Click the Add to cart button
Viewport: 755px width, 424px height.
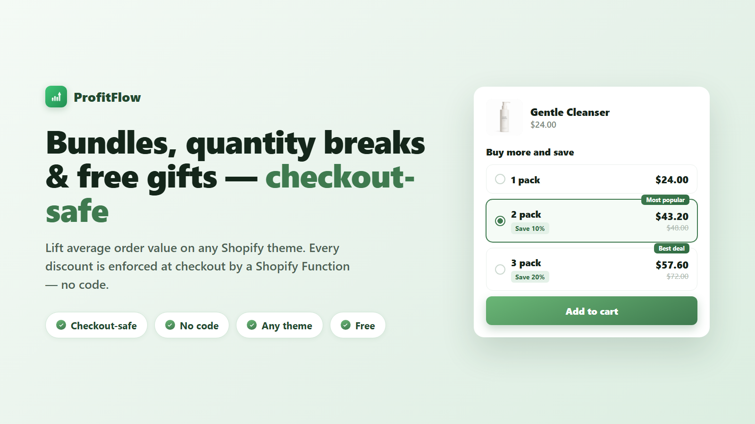592,310
